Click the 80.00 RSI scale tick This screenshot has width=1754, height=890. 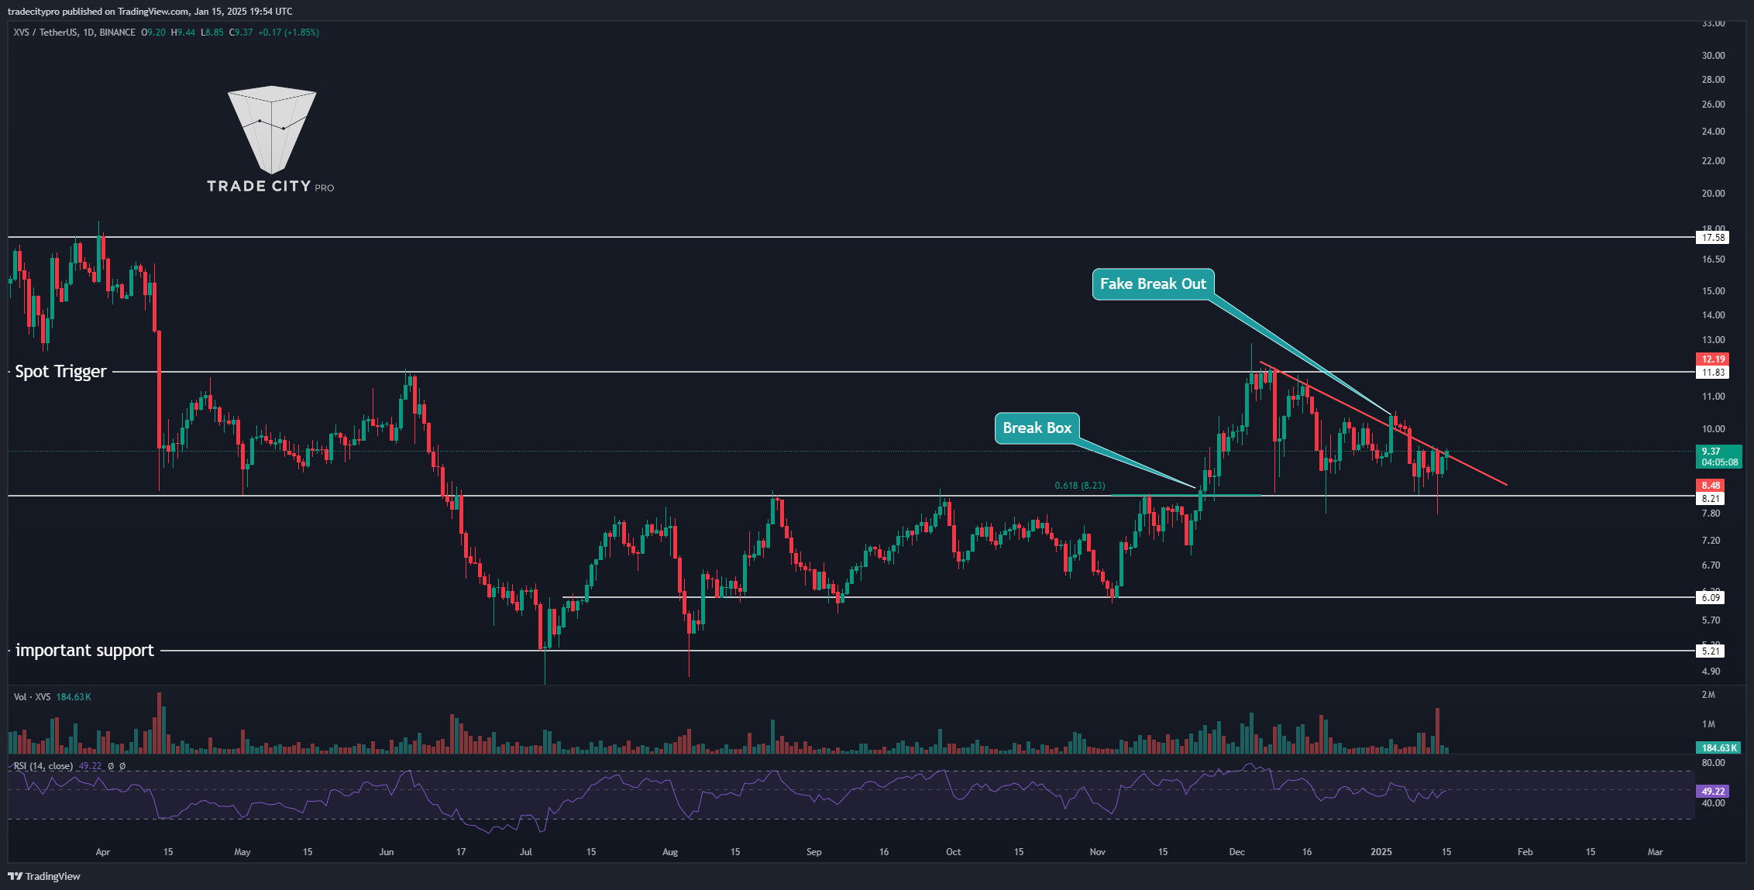pos(1713,763)
